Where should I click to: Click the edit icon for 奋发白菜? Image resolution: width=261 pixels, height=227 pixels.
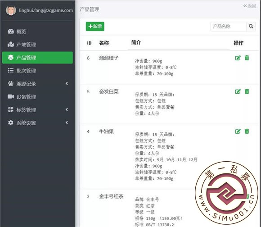pos(238,91)
